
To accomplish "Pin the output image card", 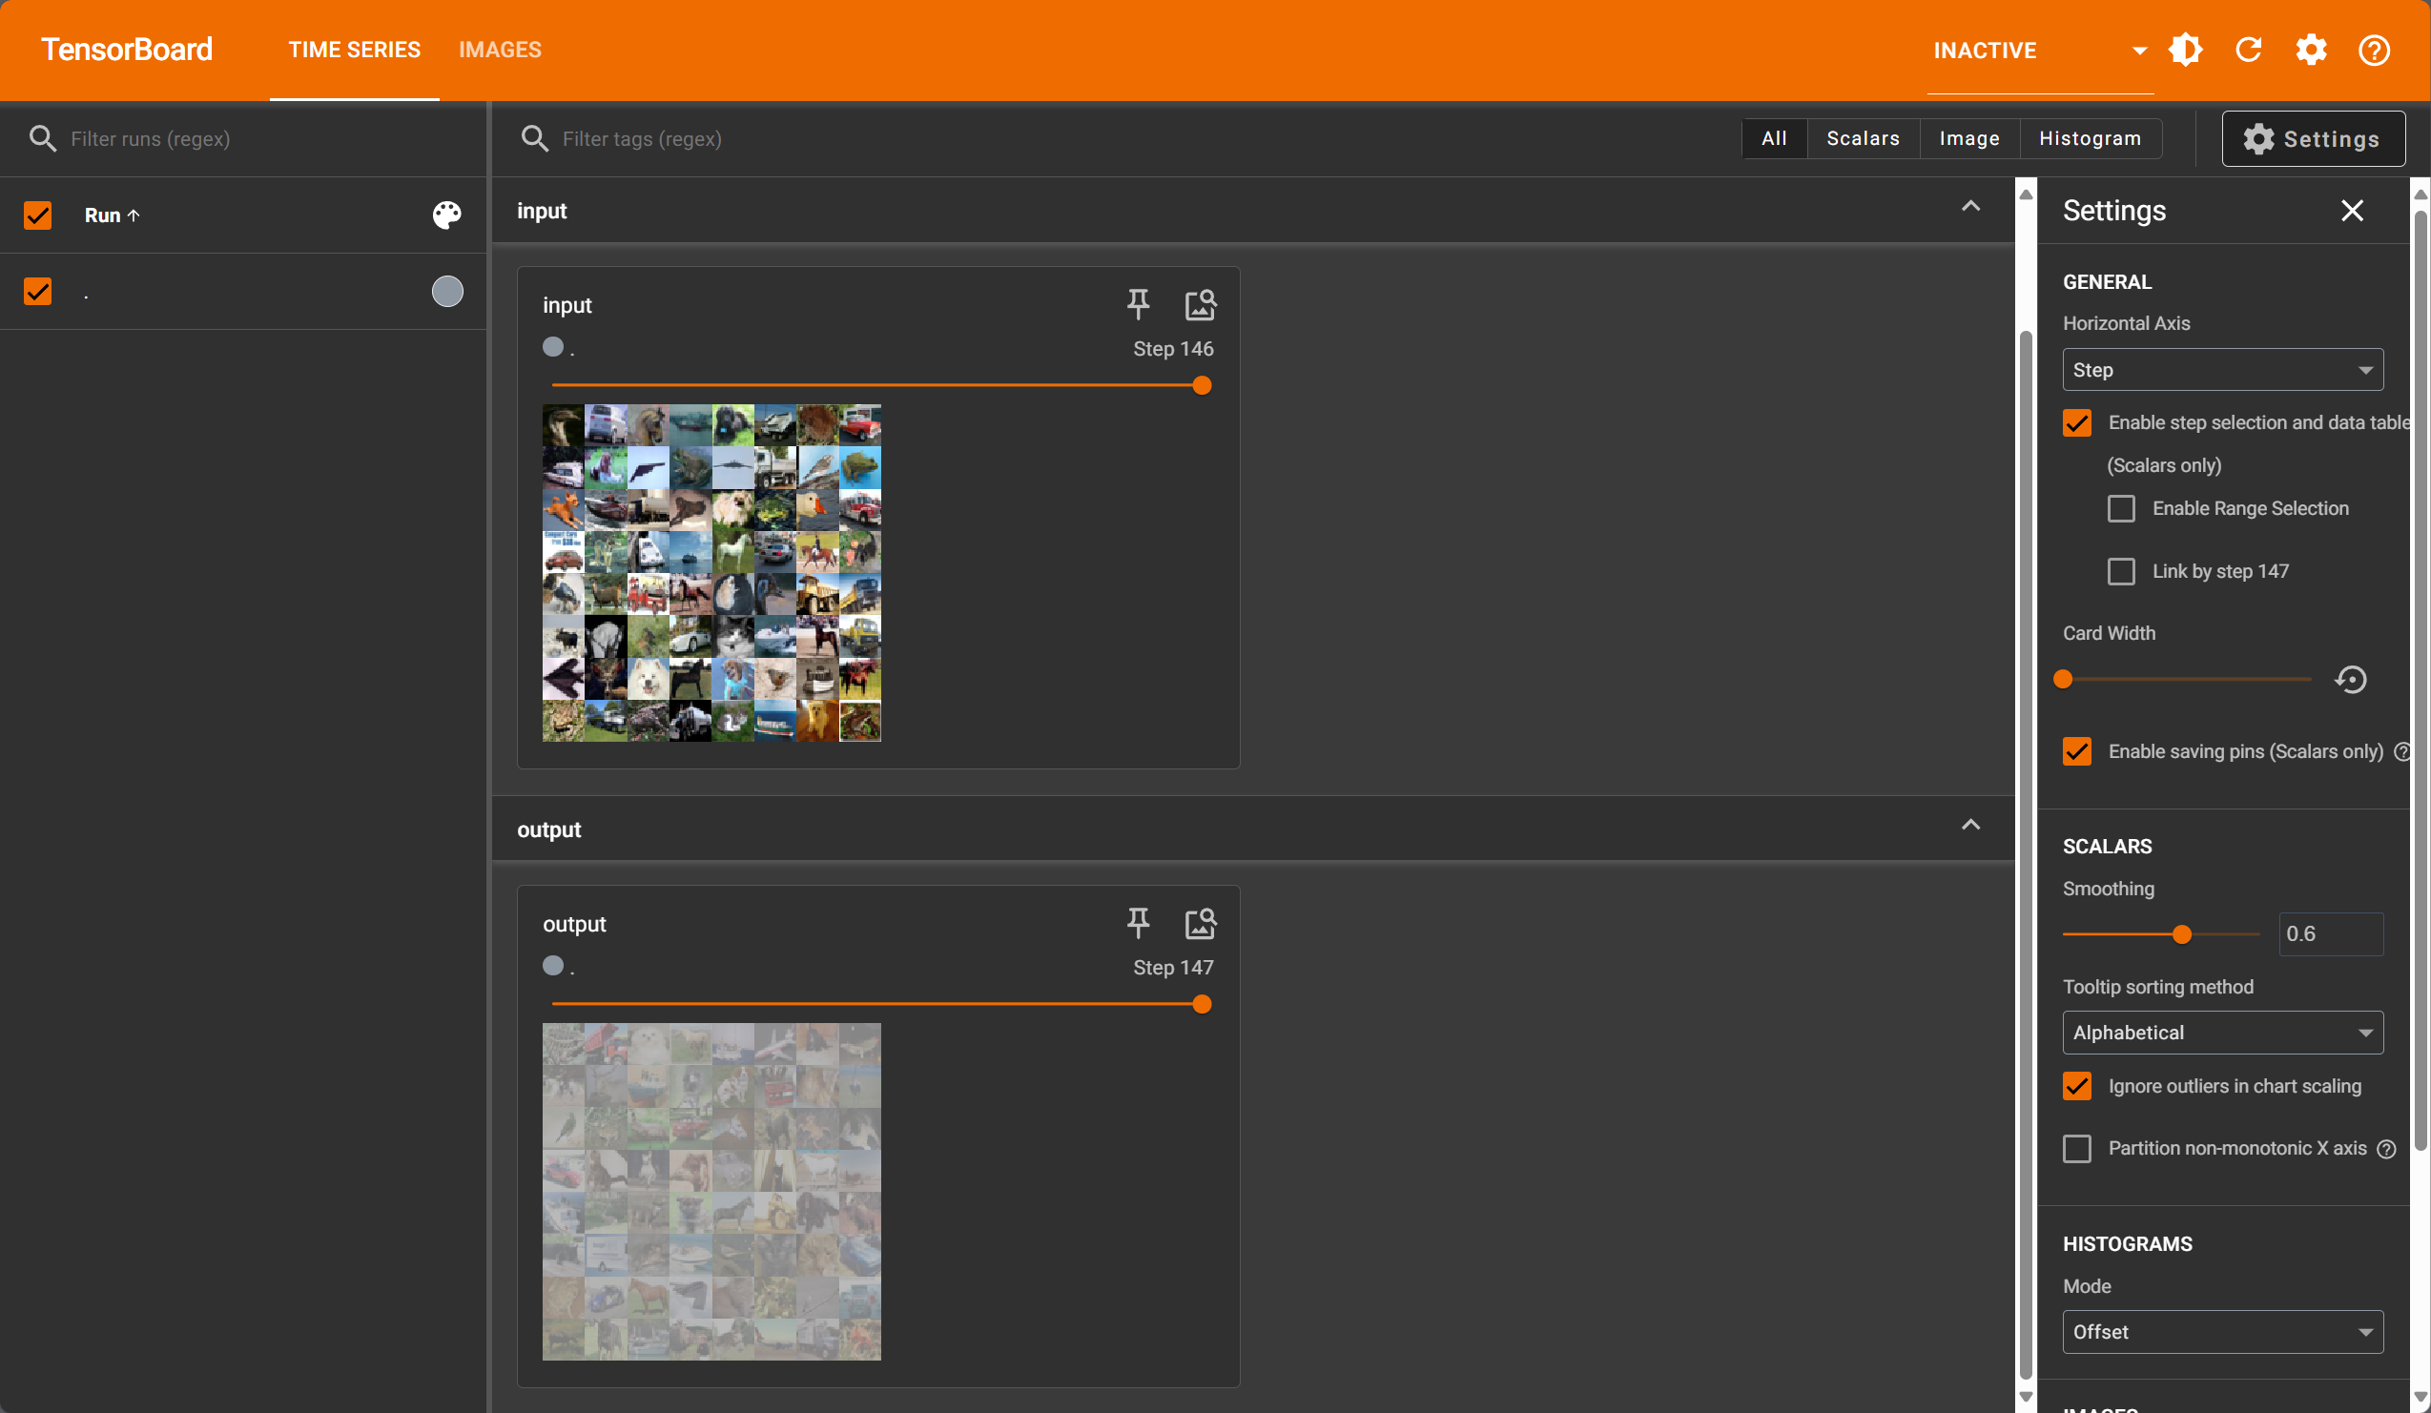I will pos(1139,923).
